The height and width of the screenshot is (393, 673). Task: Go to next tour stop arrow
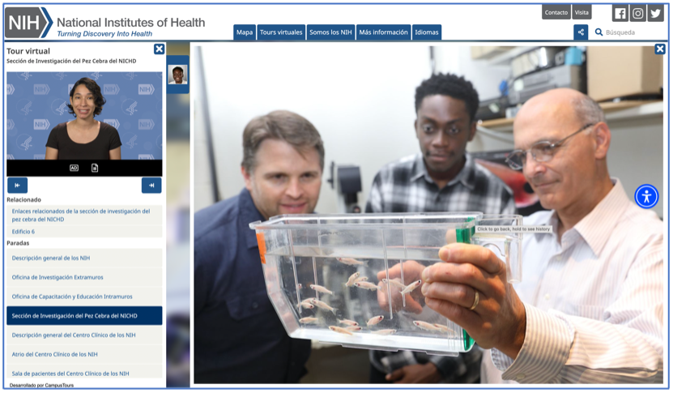151,185
